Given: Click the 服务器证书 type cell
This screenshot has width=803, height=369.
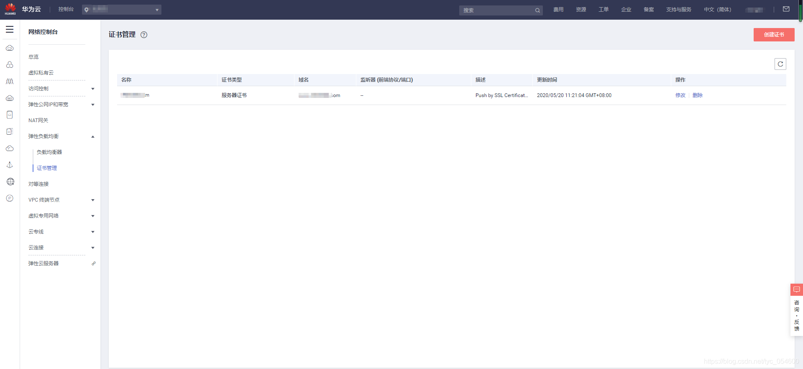Looking at the screenshot, I should coord(234,95).
